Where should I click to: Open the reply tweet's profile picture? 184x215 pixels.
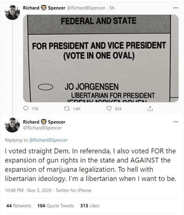(x=12, y=125)
